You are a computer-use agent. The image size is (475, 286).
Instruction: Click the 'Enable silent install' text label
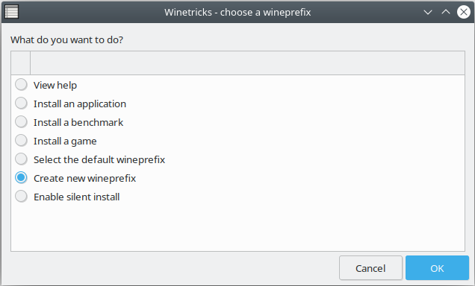click(76, 197)
